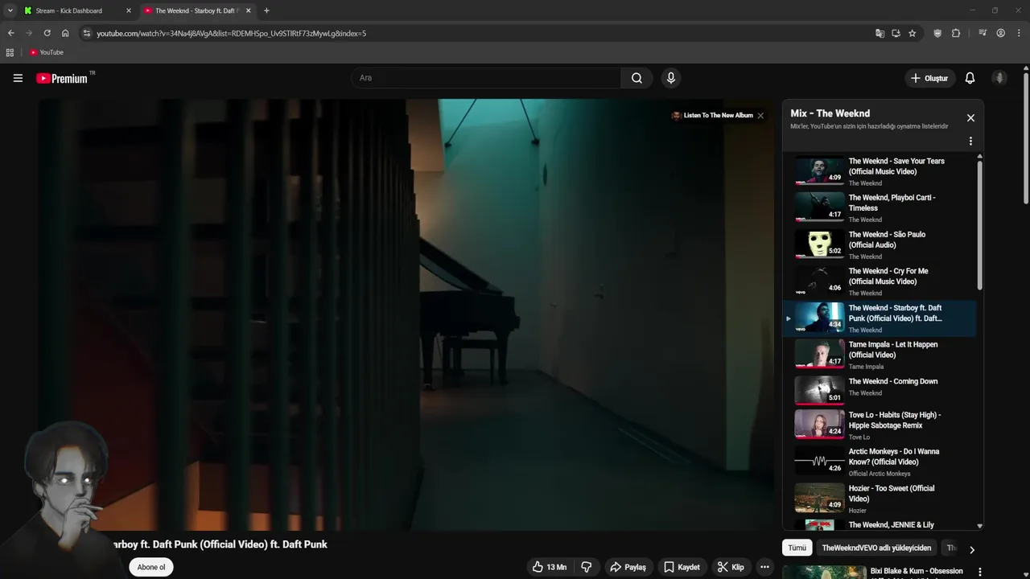Image resolution: width=1030 pixels, height=579 pixels.
Task: Open the shield extension icon
Action: [x=937, y=33]
